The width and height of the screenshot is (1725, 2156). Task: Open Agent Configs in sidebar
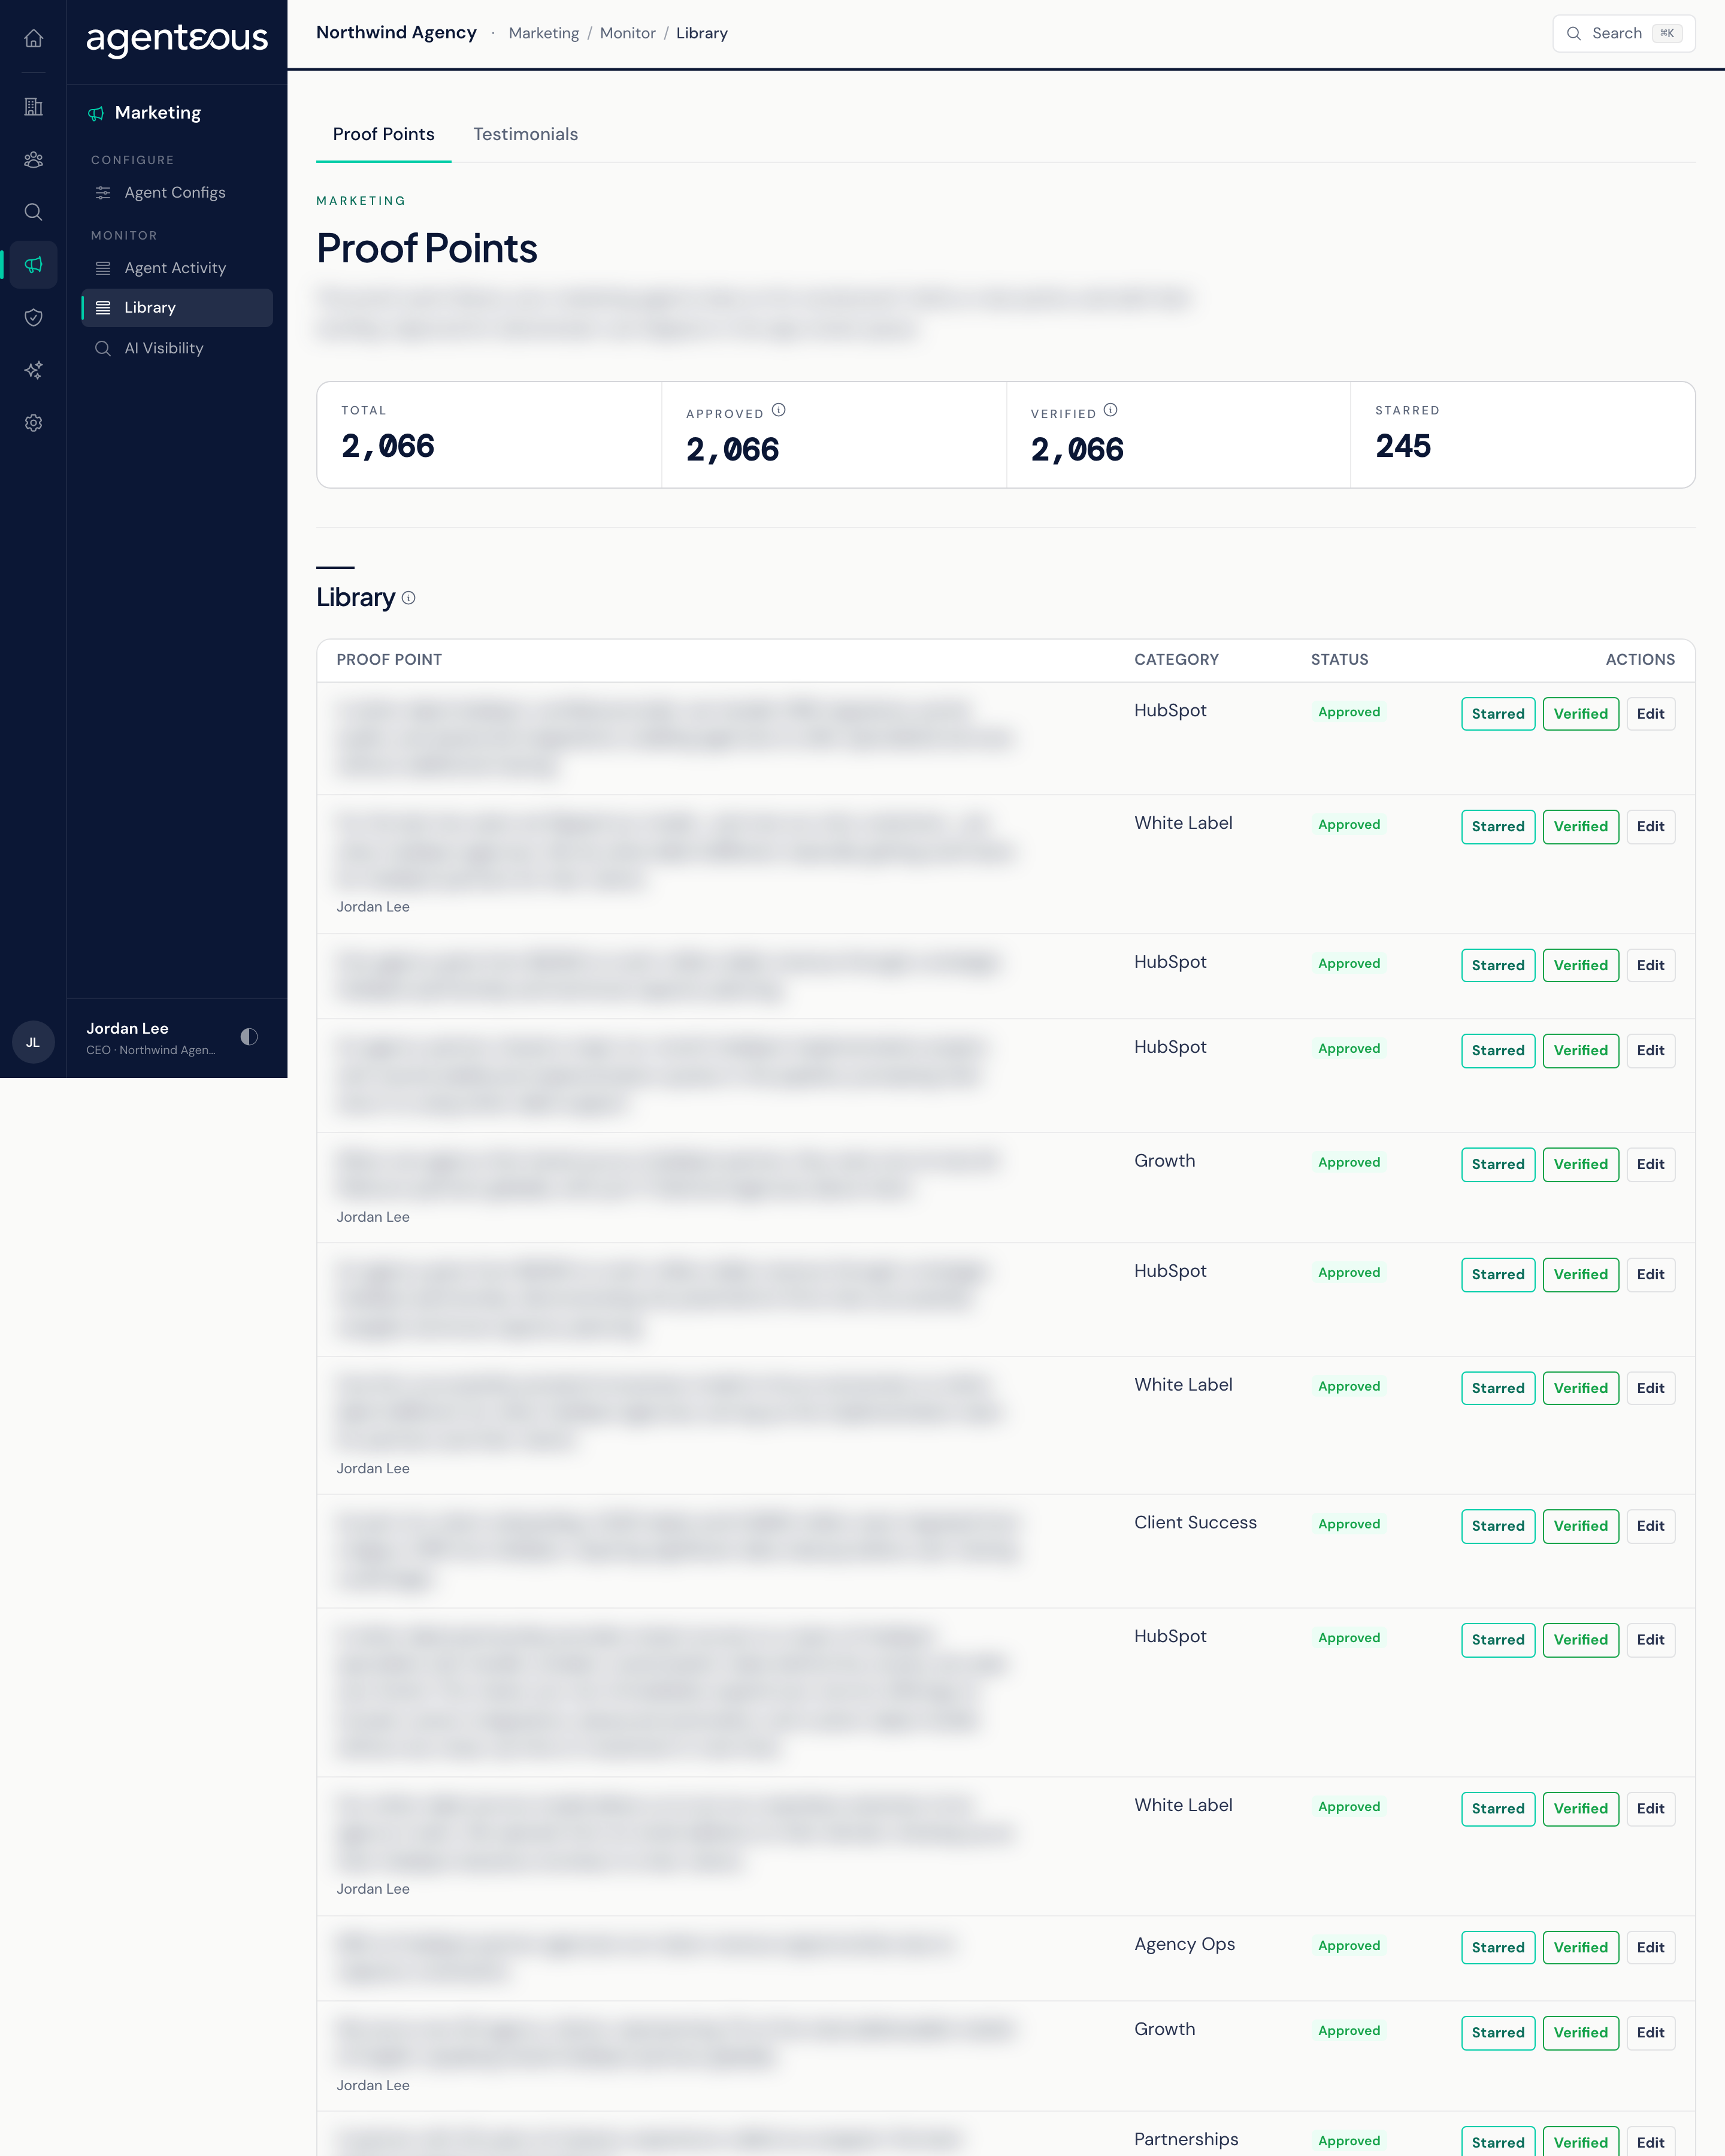coord(176,192)
